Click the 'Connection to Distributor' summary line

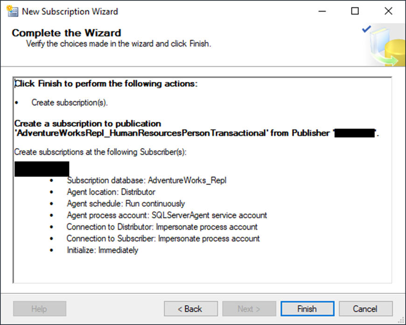pos(162,227)
